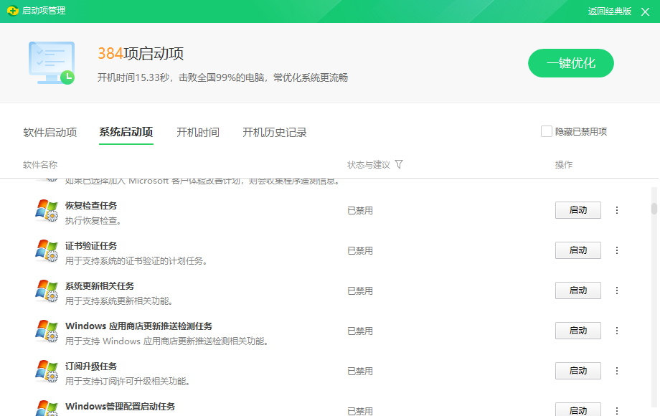Click 返回经典版 link in title bar
The height and width of the screenshot is (416, 660).
coord(610,11)
